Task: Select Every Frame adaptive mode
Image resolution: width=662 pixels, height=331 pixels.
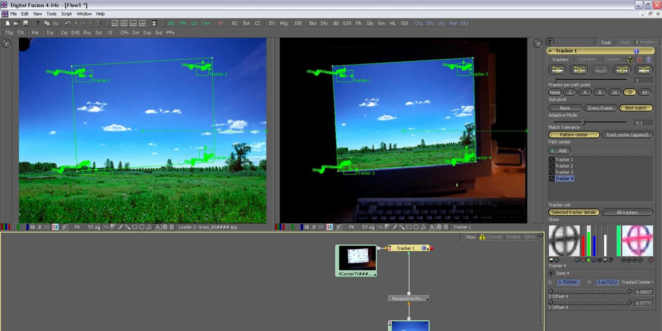Action: click(x=600, y=108)
